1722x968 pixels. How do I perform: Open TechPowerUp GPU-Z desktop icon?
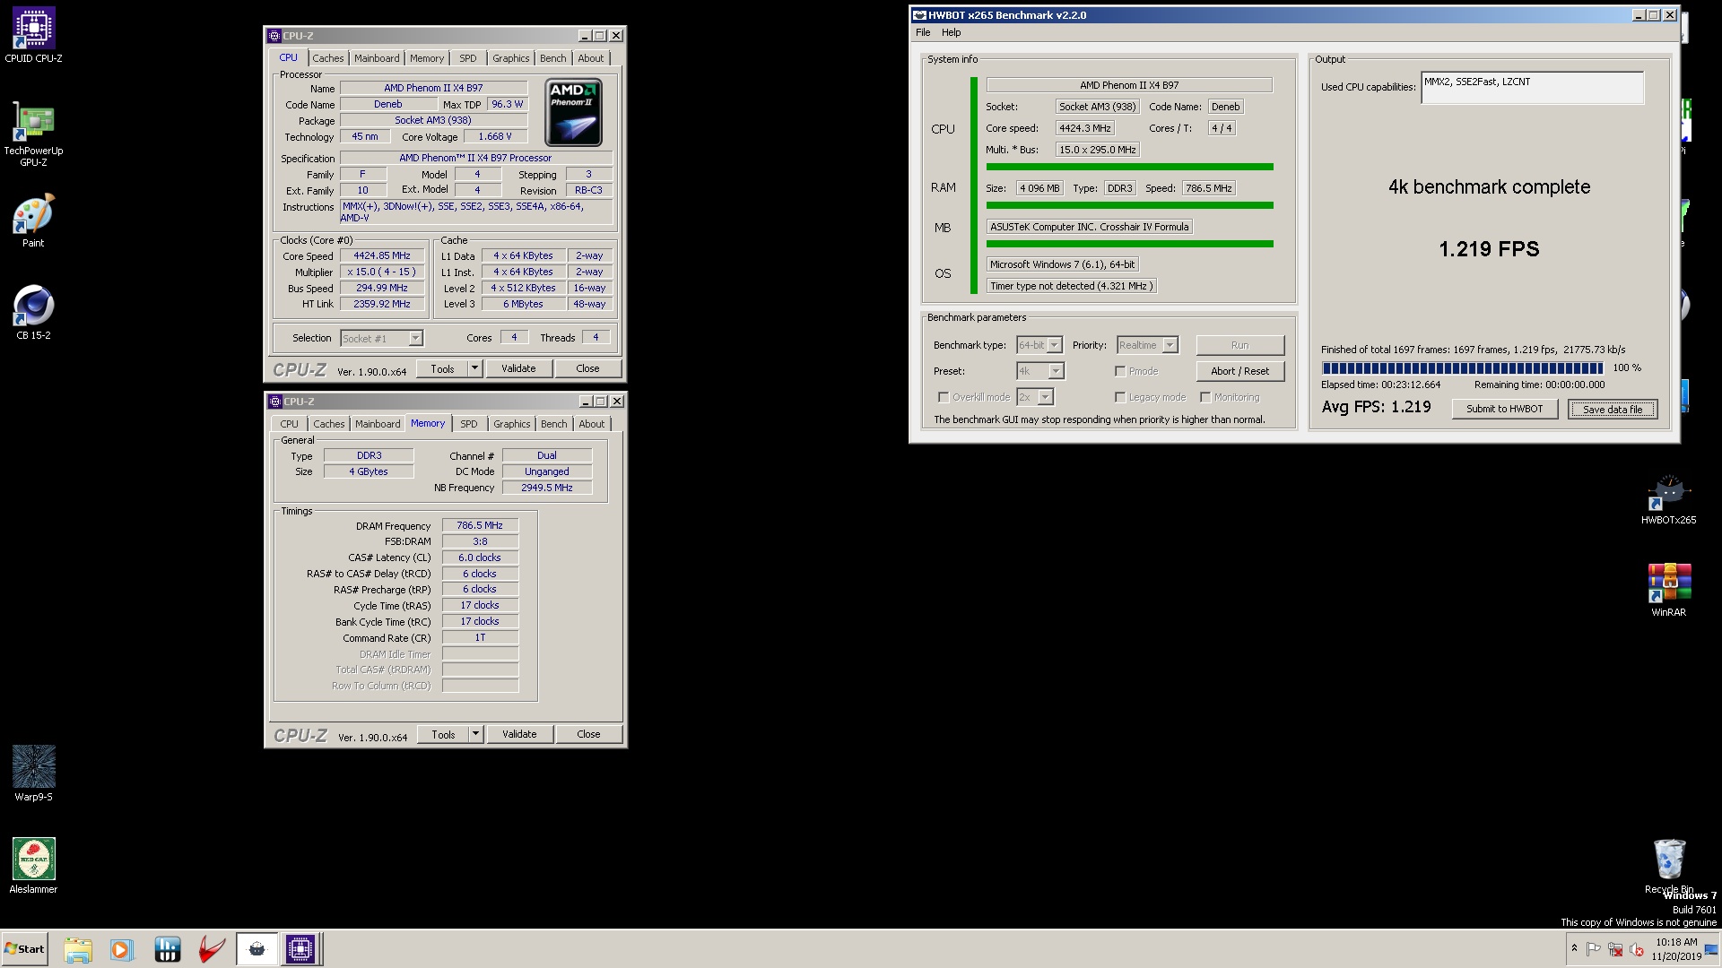pyautogui.click(x=33, y=134)
